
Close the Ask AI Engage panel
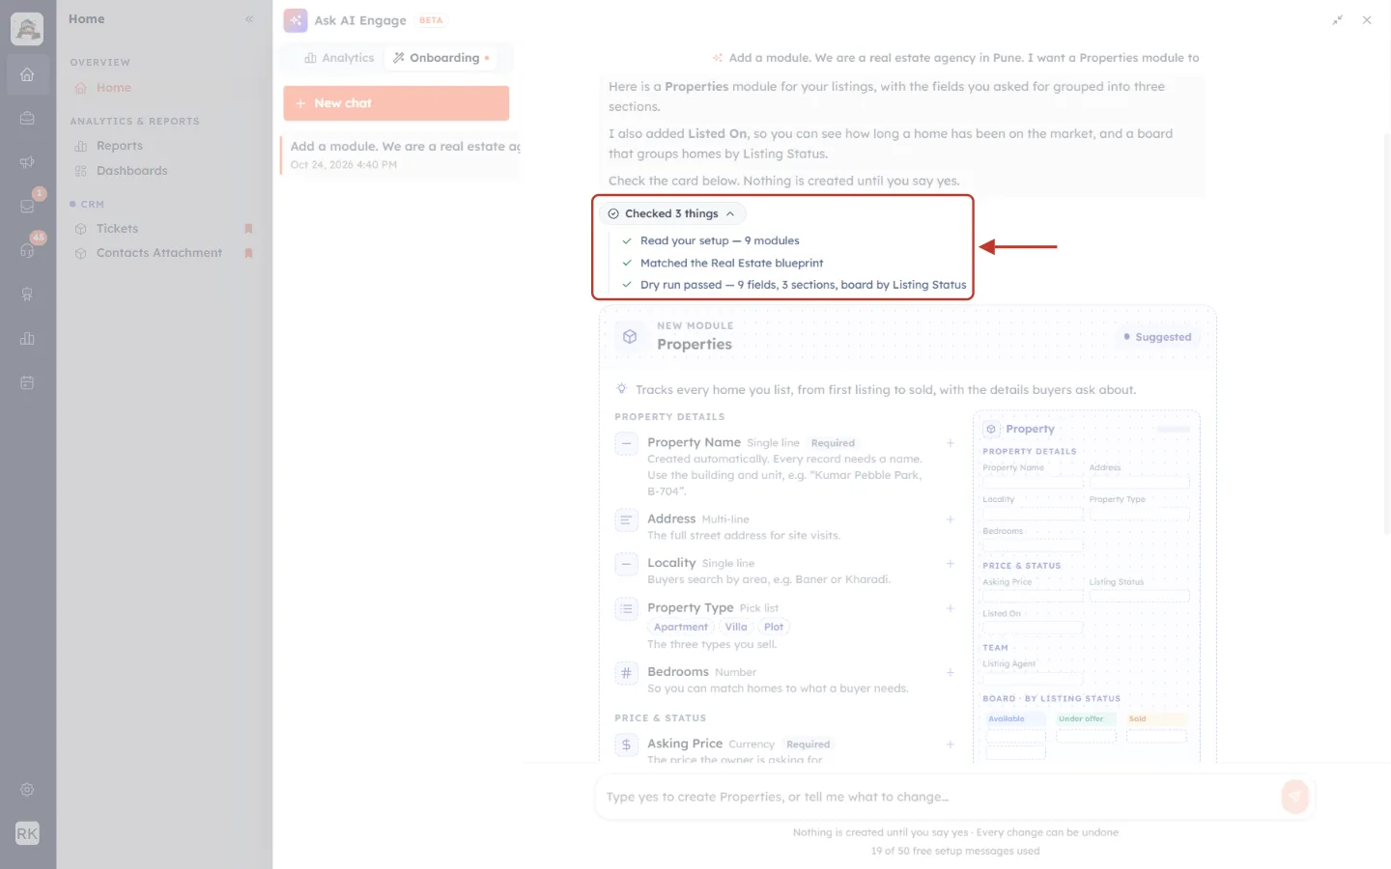[1367, 20]
